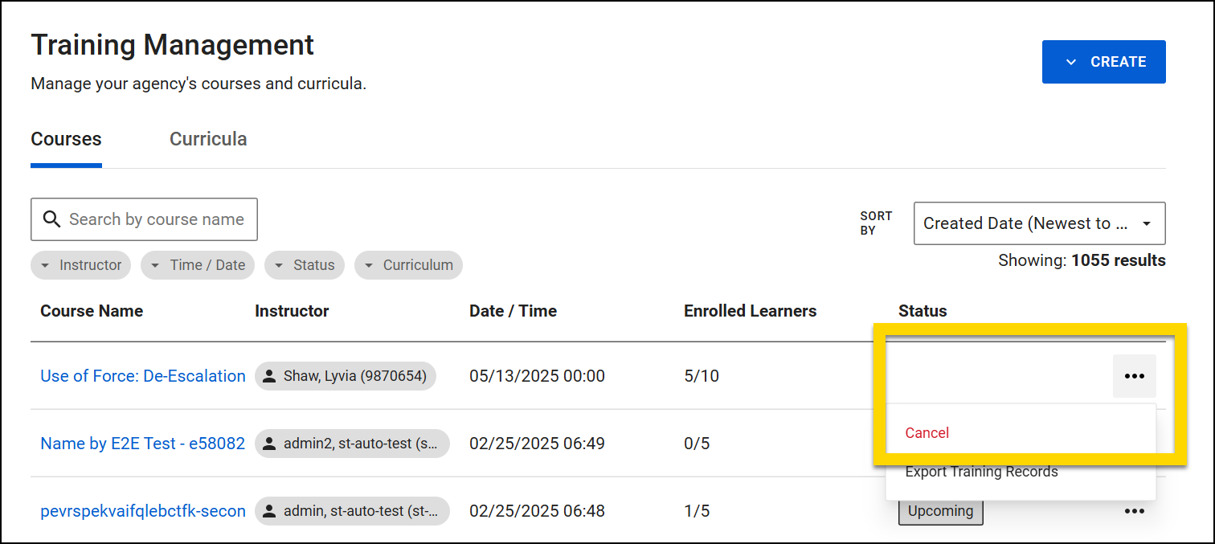Open the Status filter dropdown

304,265
